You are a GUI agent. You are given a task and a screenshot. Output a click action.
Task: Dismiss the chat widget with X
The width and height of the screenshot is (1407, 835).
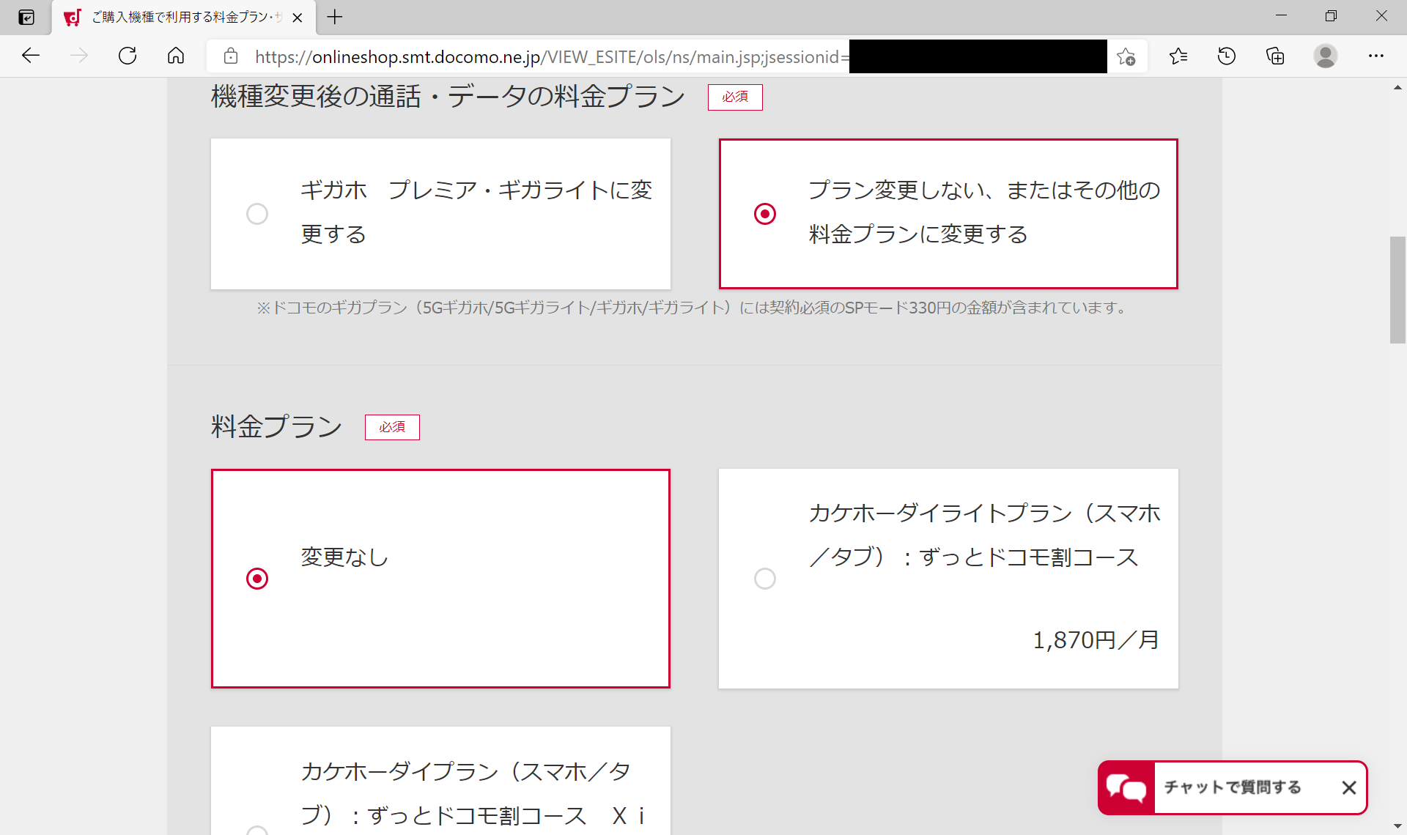tap(1348, 788)
